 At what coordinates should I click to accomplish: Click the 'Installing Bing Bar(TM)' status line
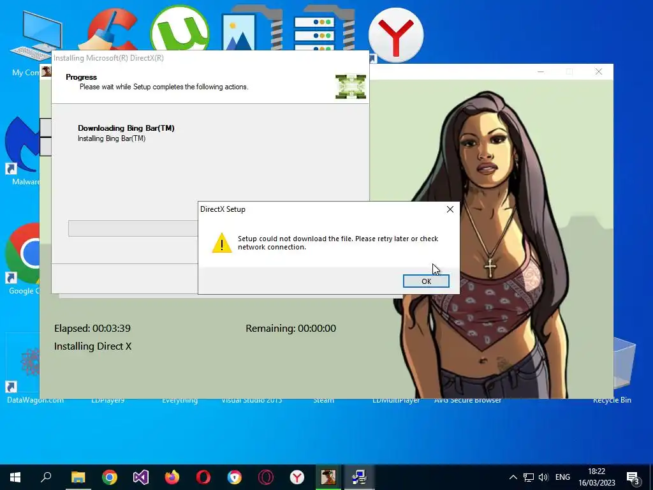[x=111, y=138]
